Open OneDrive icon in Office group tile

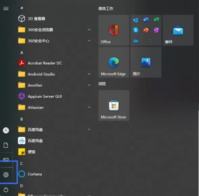[x=136, y=41]
